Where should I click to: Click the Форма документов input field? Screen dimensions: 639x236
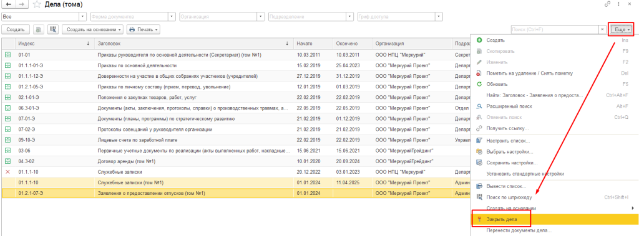[x=130, y=17]
